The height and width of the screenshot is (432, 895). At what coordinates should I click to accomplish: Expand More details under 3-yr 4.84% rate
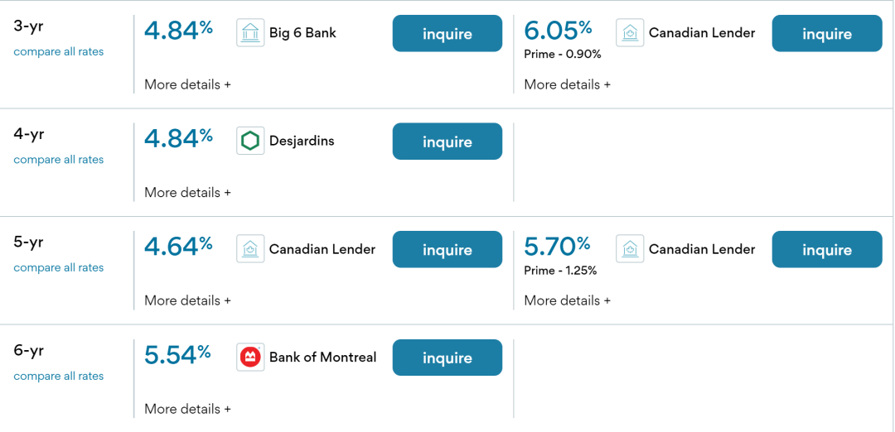[x=188, y=84]
